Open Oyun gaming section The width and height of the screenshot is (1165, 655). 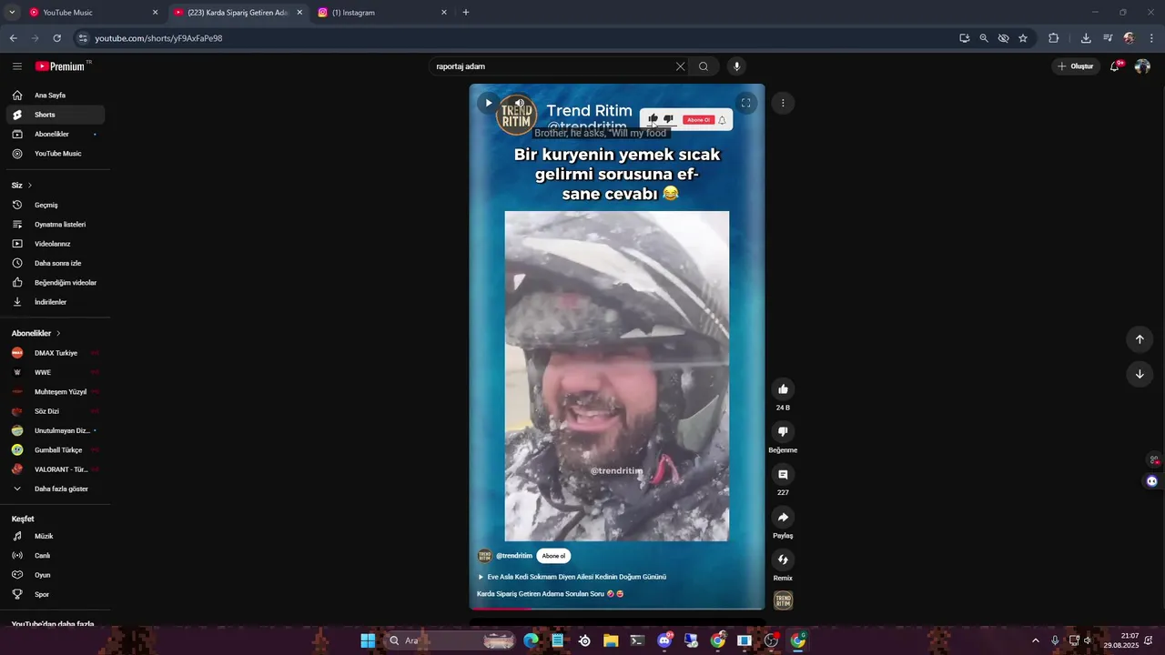click(56, 575)
